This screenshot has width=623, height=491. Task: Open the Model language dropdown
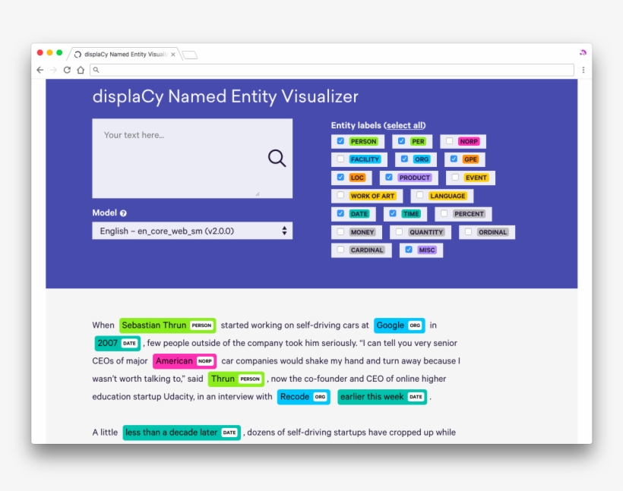click(192, 230)
